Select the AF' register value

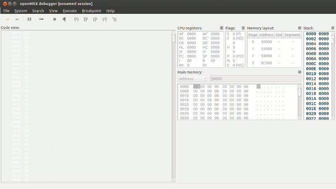pyautogui.click(x=215, y=34)
